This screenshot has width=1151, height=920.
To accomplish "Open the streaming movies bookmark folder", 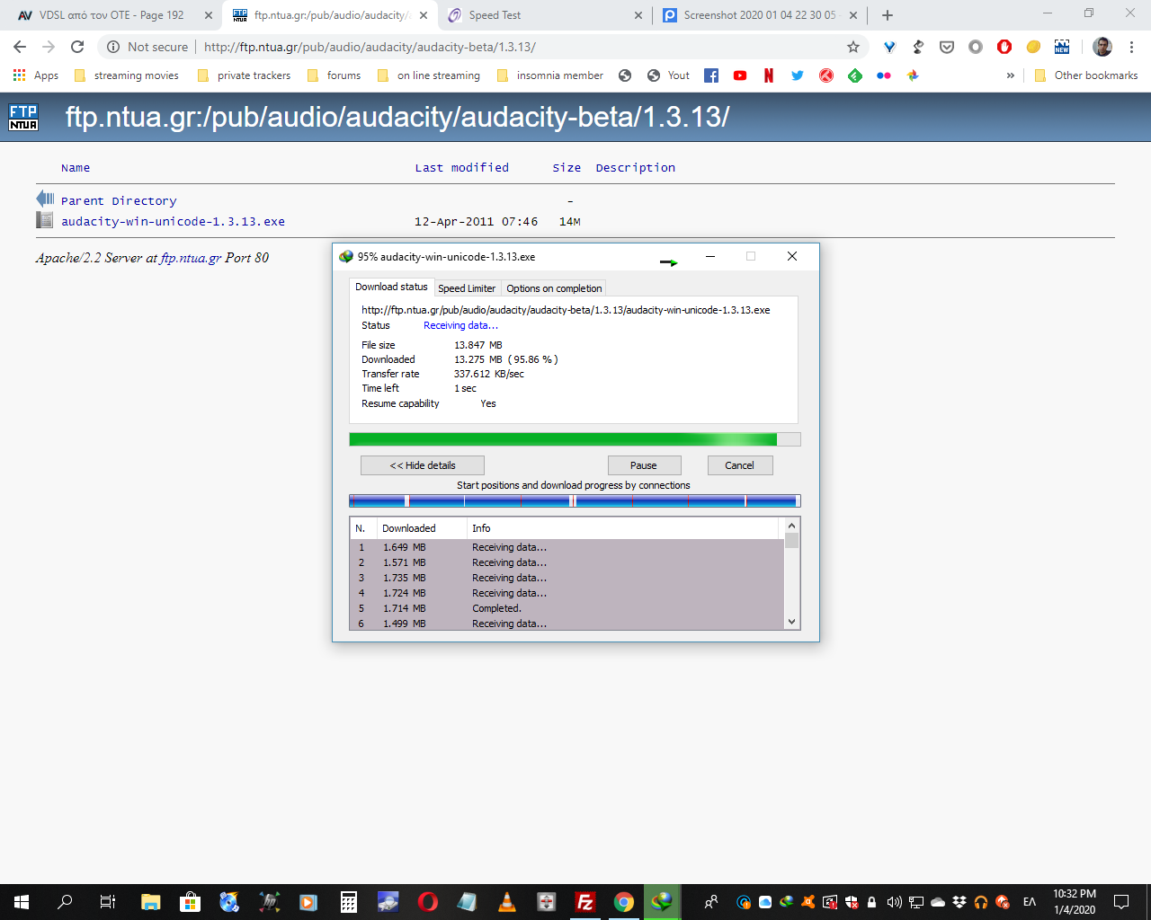I will [126, 75].
